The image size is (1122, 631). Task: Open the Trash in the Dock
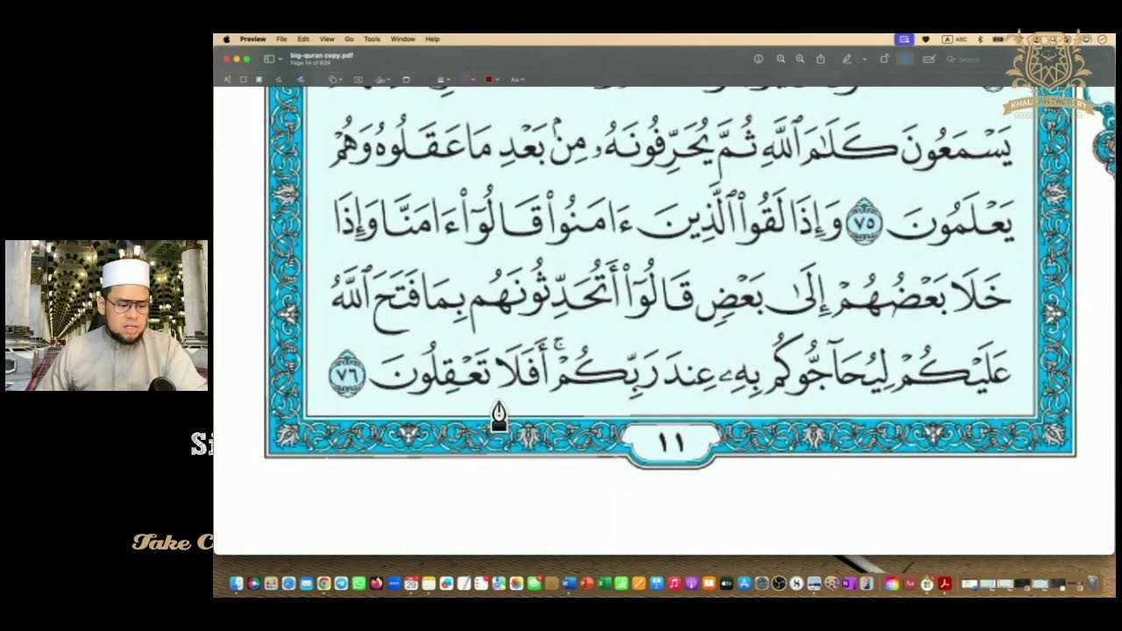click(x=1092, y=584)
